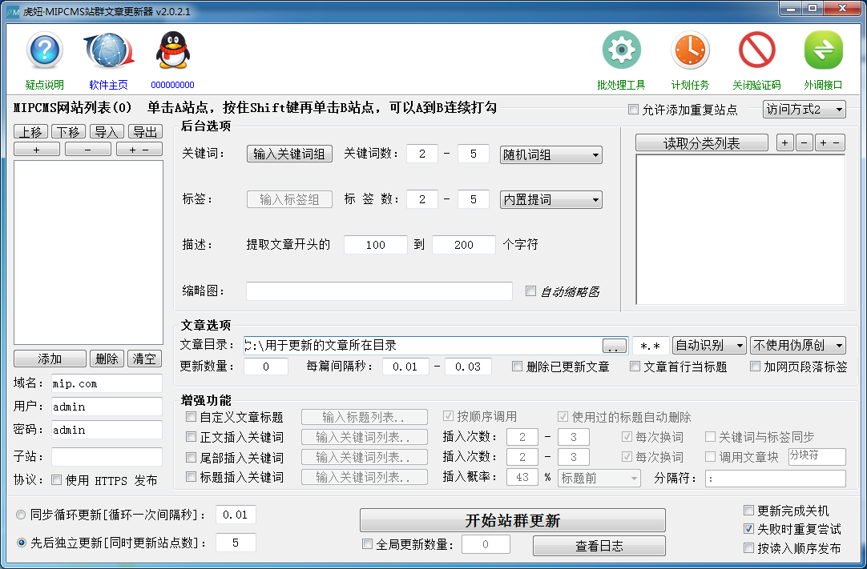
Task: Enable 按读入顺序发布 checkbox
Action: [748, 548]
